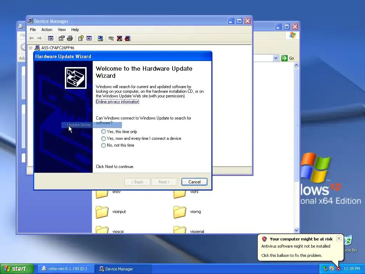The image size is (365, 274).
Task: Click 'Your computer might be at risk' balloon
Action: (x=301, y=239)
